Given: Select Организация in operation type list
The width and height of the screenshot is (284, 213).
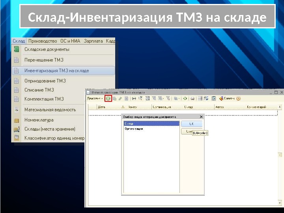Looking at the screenshot, I should point(151,129).
